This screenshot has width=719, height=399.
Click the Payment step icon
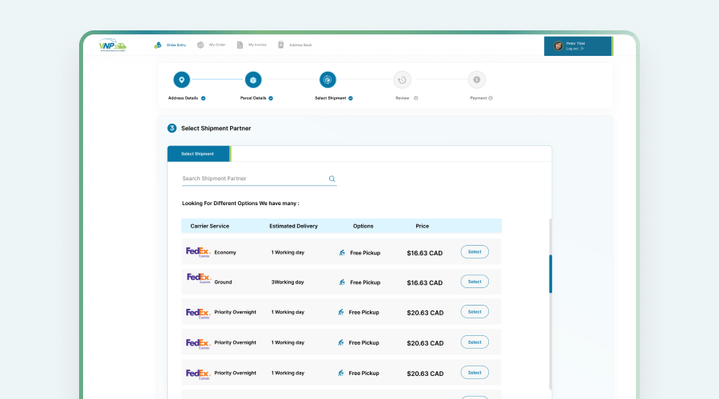(x=477, y=80)
